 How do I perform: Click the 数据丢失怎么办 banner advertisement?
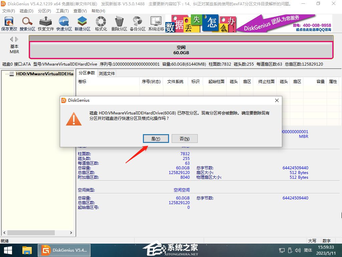(x=201, y=24)
